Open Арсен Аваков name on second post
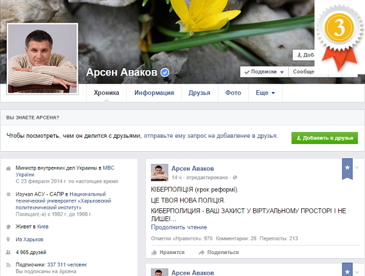Screen dimensions: 365x276 pyautogui.click(x=193, y=273)
